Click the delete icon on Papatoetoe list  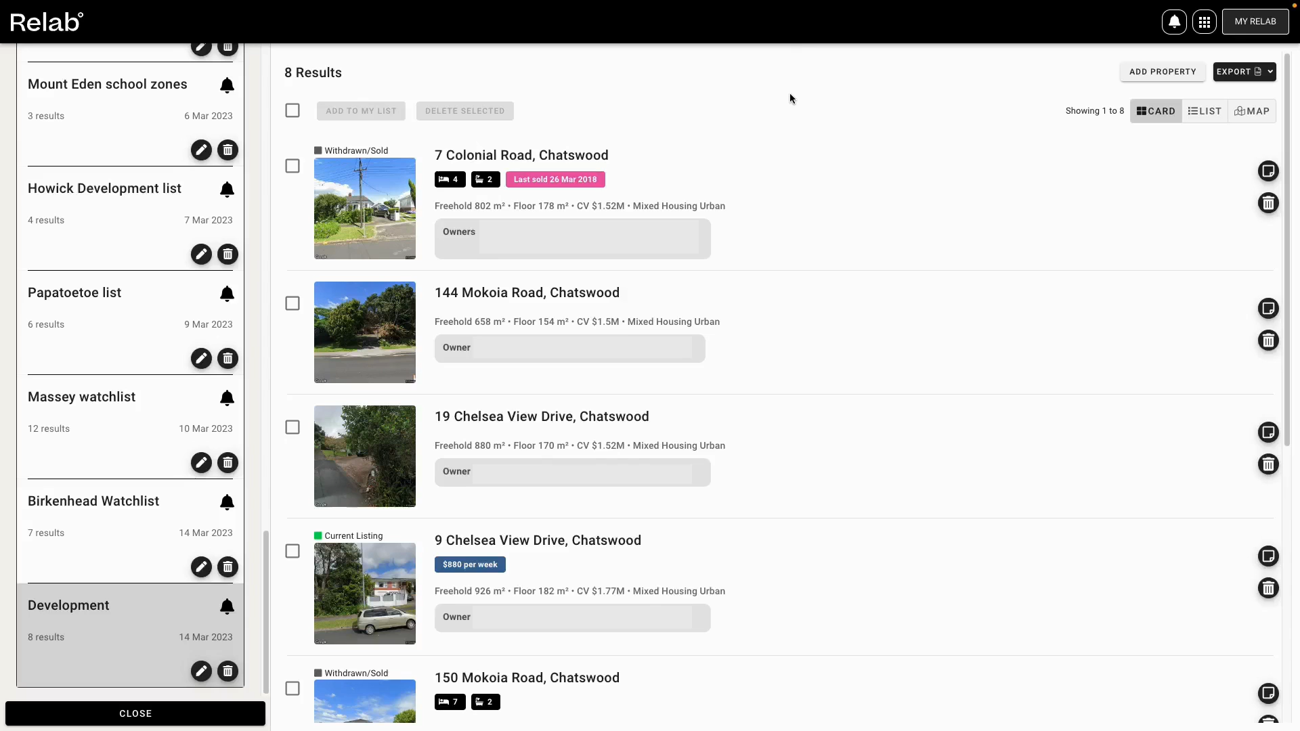(x=227, y=359)
